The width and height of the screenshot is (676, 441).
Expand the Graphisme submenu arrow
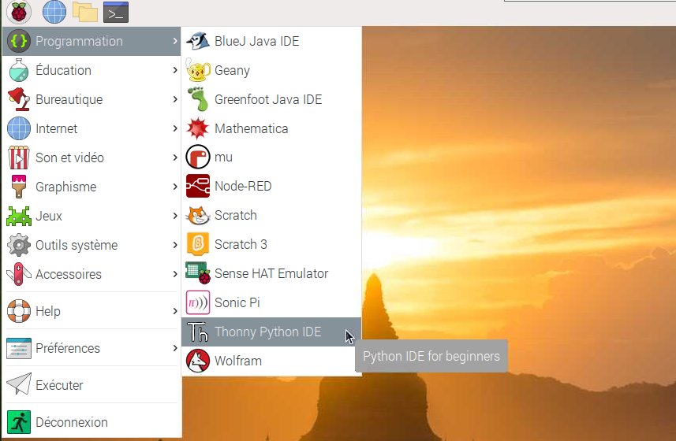174,187
